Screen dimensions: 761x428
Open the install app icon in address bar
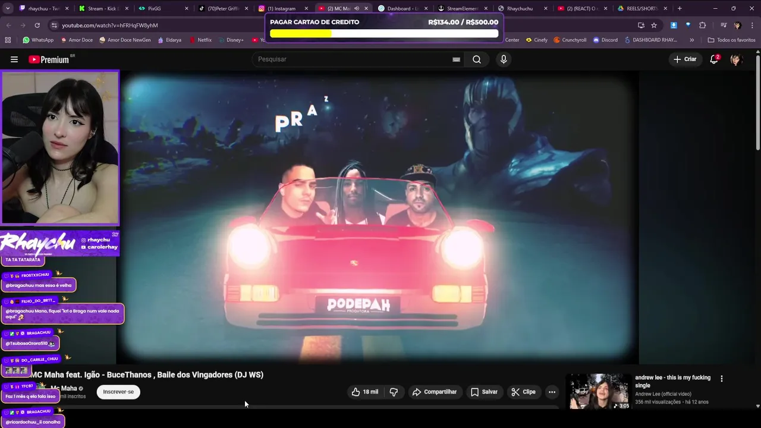click(x=641, y=25)
